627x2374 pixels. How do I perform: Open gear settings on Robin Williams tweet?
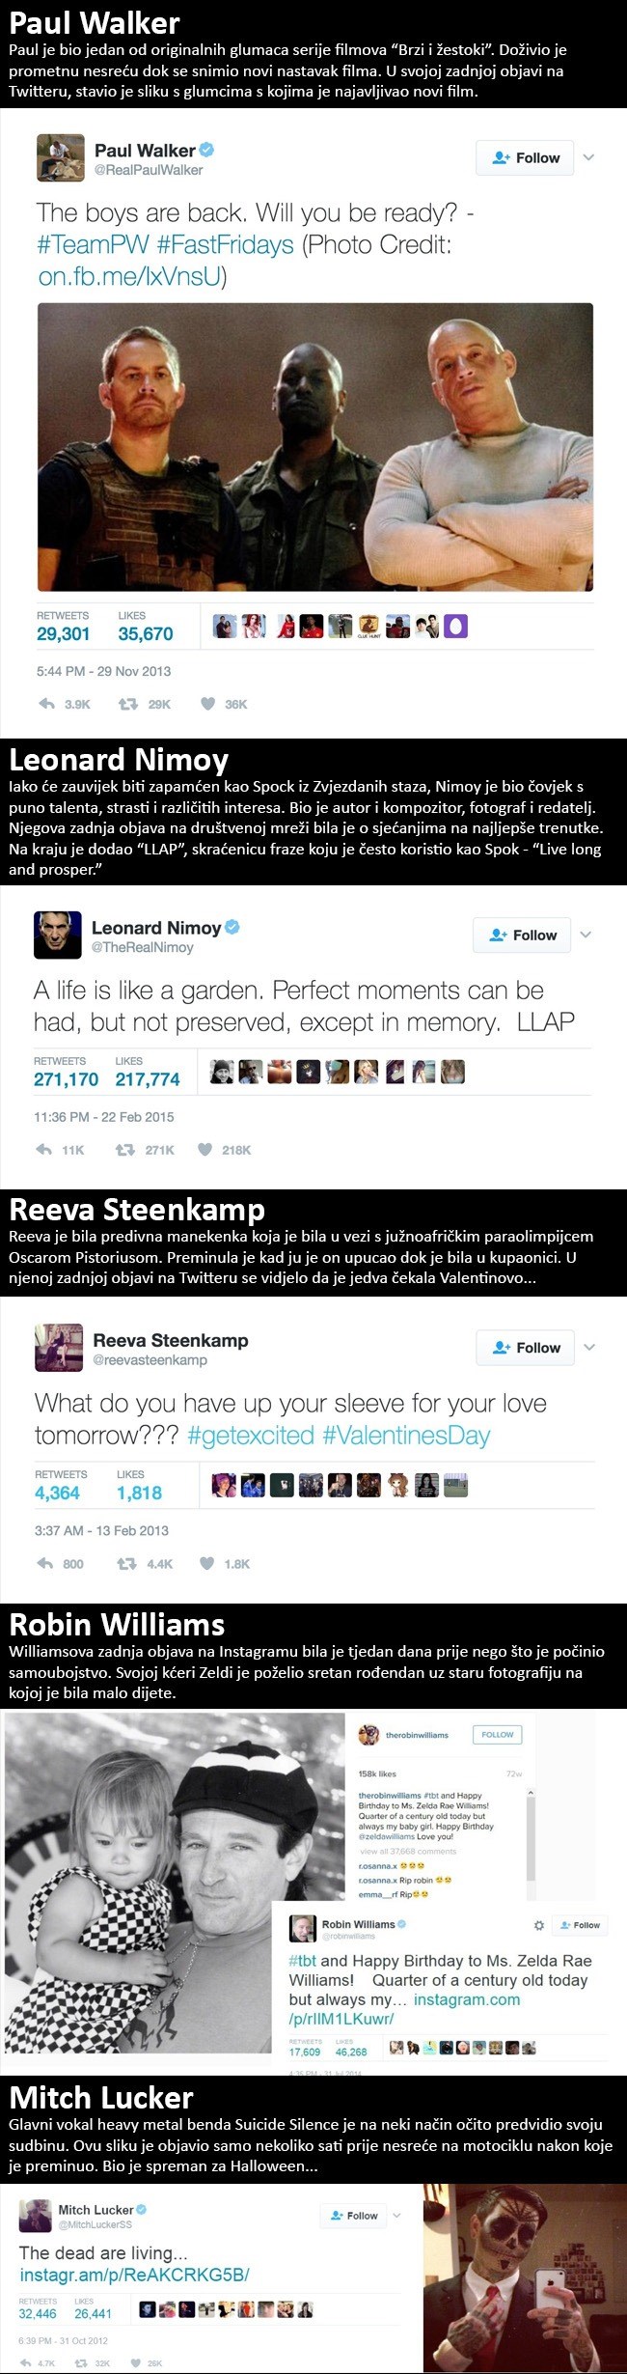pos(539,1924)
